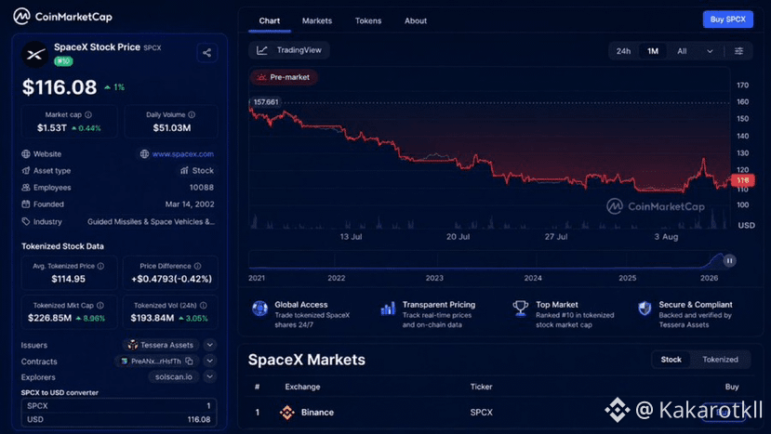Image resolution: width=771 pixels, height=434 pixels.
Task: Open Market cap info tooltip icon
Action: (x=88, y=114)
